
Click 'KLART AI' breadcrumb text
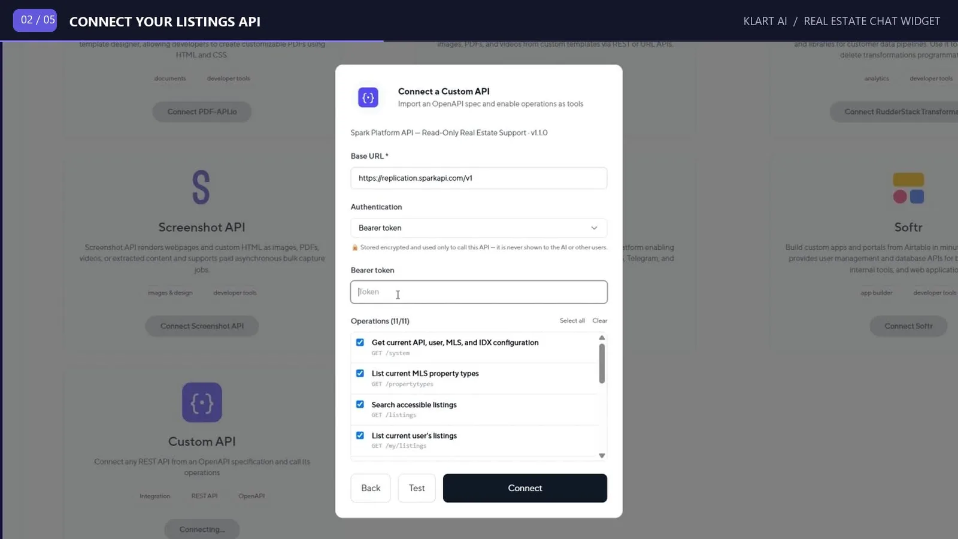click(x=765, y=22)
